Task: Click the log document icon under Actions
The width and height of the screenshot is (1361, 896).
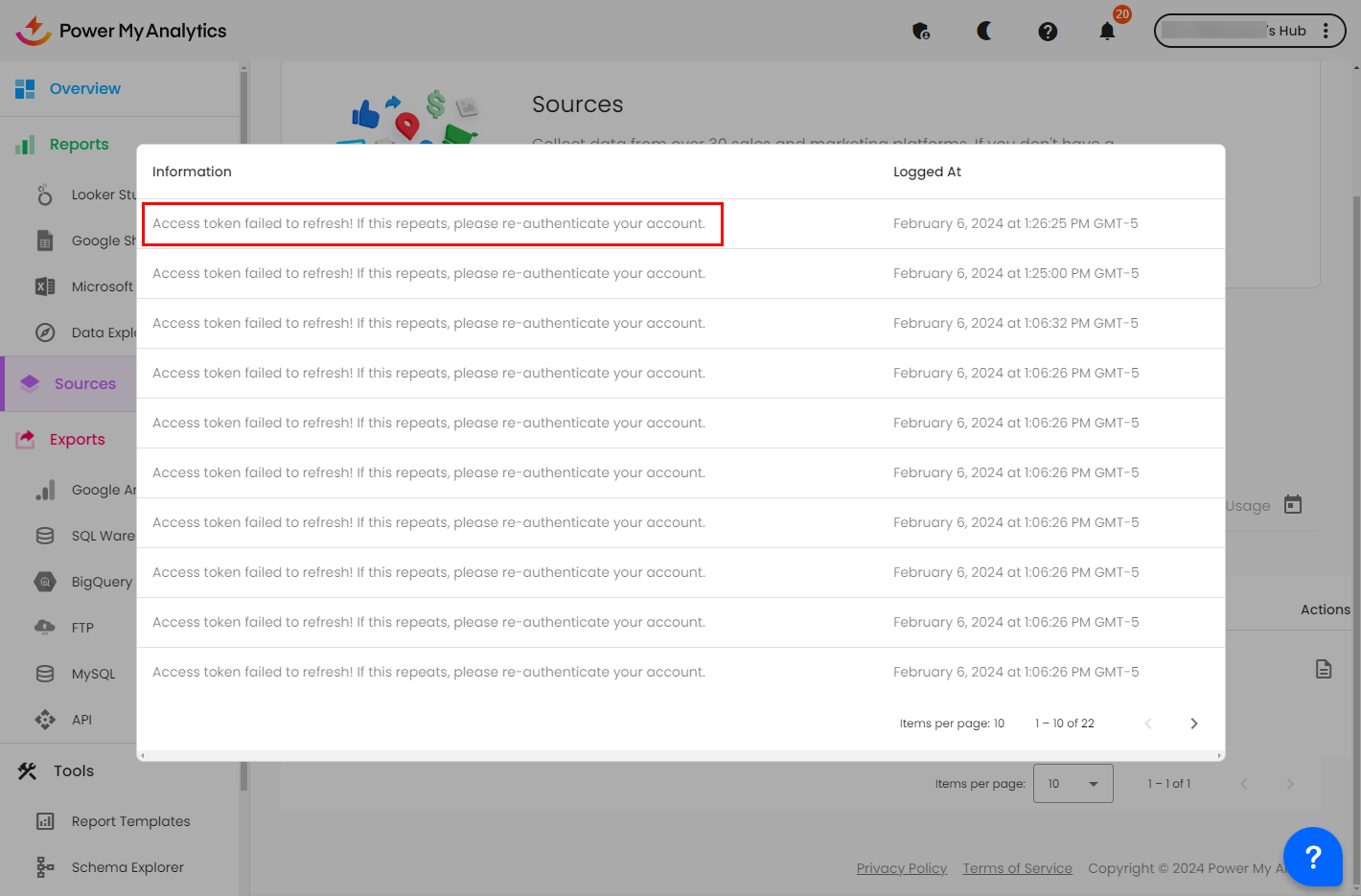Action: click(1324, 669)
